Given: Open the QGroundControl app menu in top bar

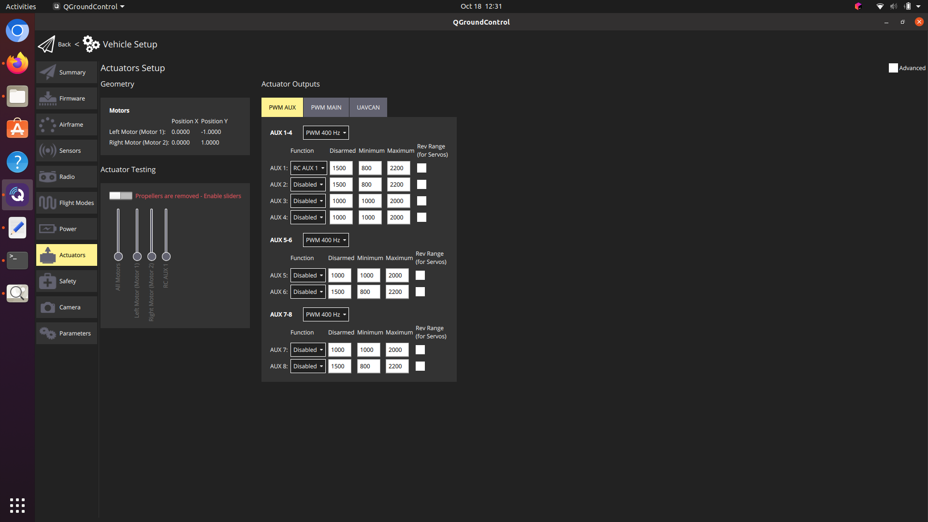Looking at the screenshot, I should [89, 6].
